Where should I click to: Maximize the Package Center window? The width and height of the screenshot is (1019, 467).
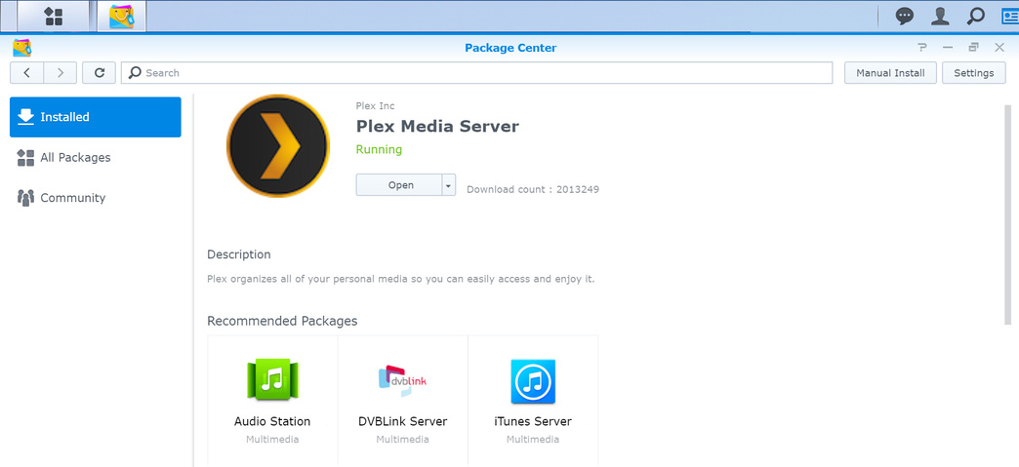point(973,48)
